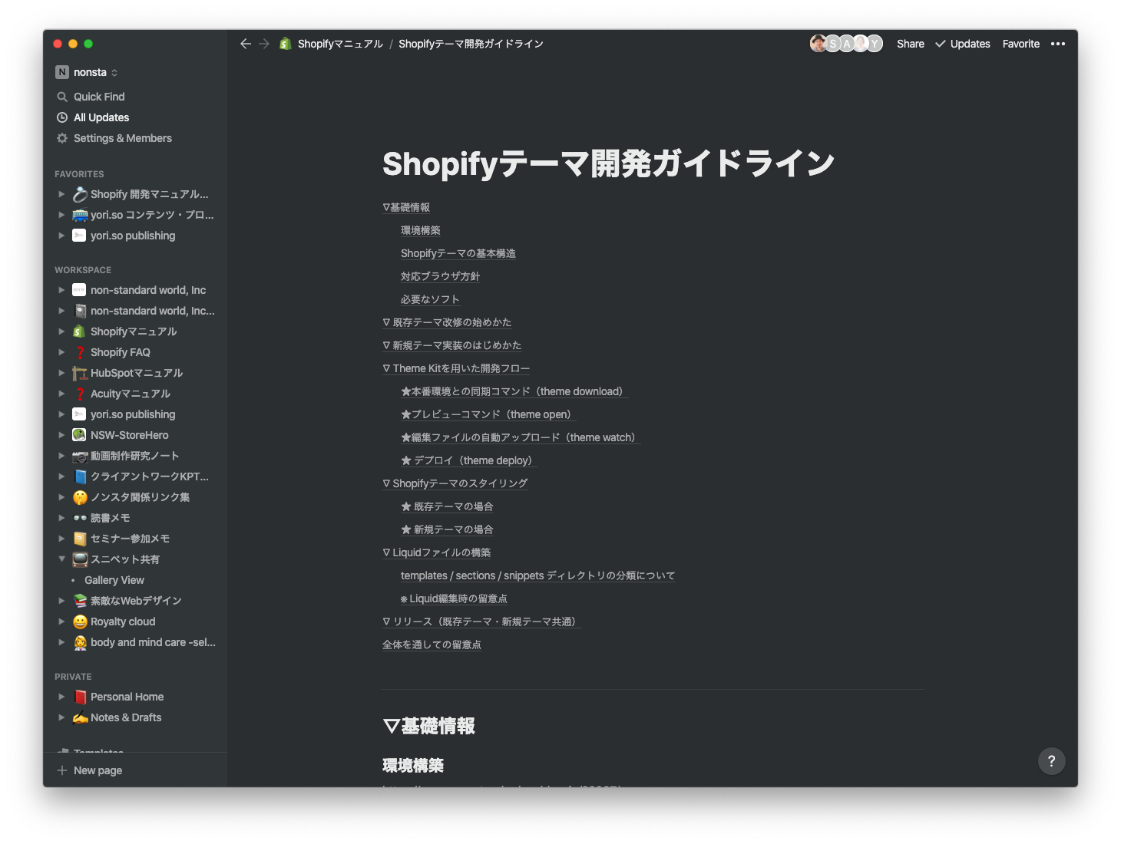Screen dimensions: 1121x844
Task: Click the HubSpotマニュアル crane icon
Action: [80, 373]
